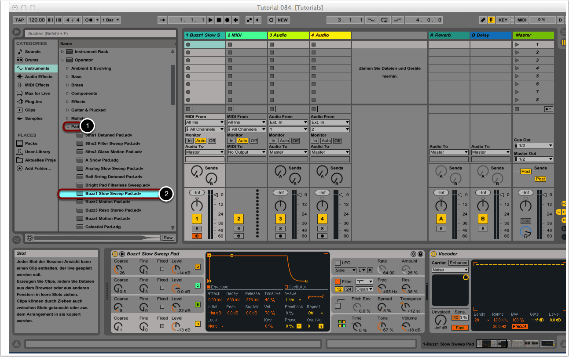Enable the LFO checkbox in Operator
The image size is (569, 357).
tap(338, 263)
